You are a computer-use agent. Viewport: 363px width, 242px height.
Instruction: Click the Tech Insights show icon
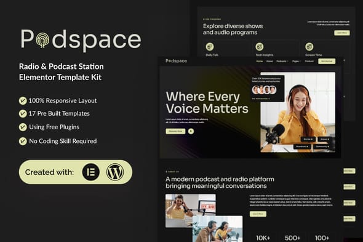(x=259, y=47)
